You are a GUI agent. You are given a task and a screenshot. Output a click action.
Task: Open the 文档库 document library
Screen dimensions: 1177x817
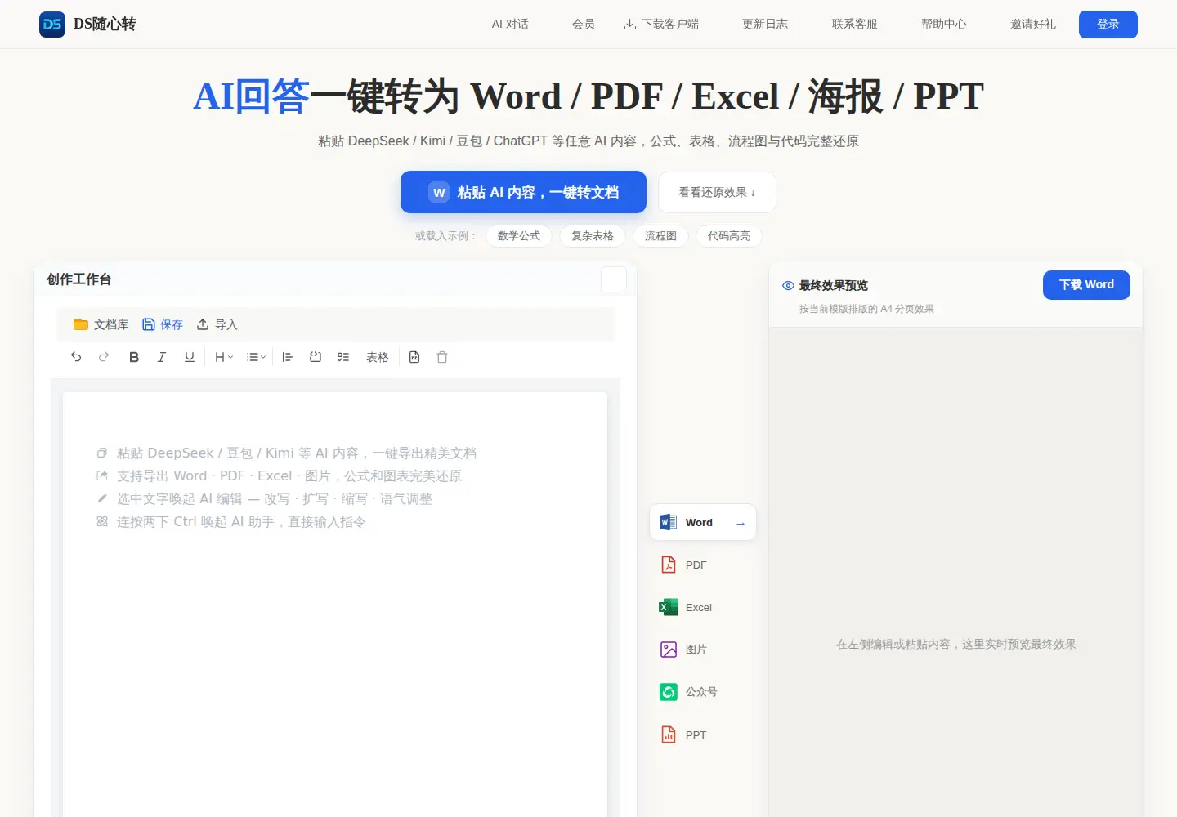pyautogui.click(x=101, y=324)
